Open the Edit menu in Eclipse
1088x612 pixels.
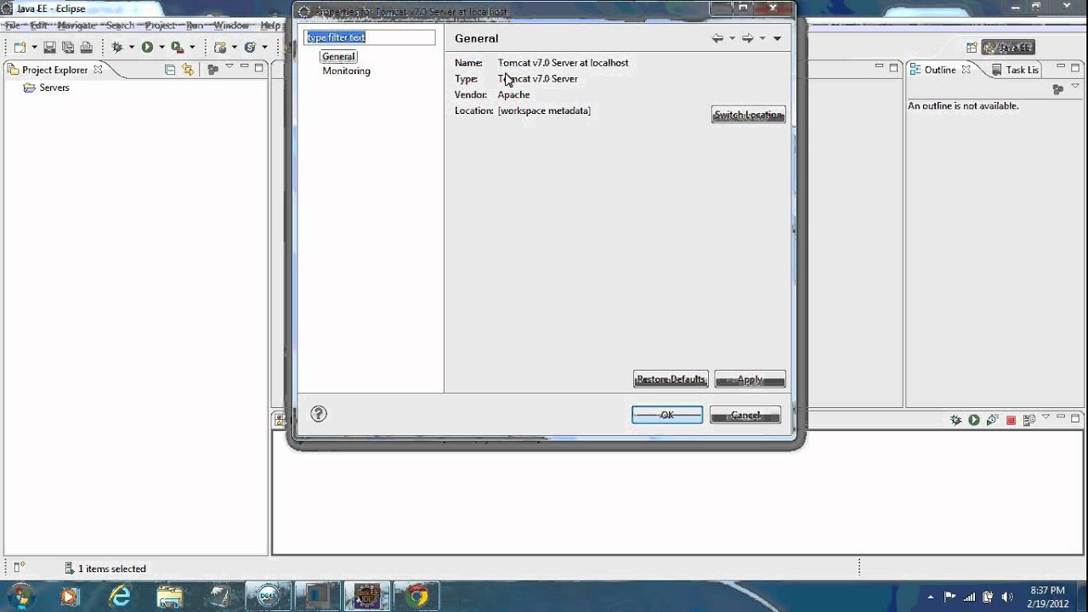[x=39, y=25]
